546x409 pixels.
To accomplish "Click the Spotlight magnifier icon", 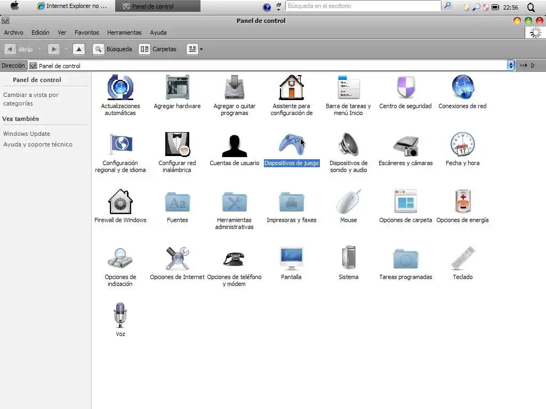I will point(532,7).
